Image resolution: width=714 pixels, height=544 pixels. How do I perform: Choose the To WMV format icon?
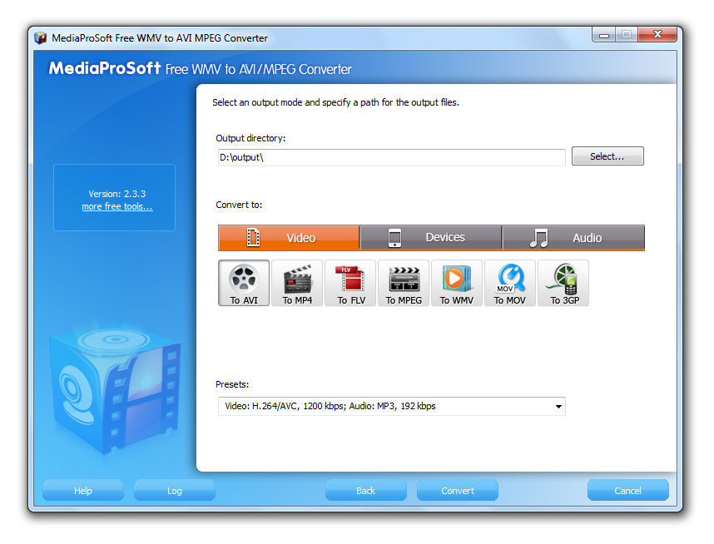pos(457,283)
